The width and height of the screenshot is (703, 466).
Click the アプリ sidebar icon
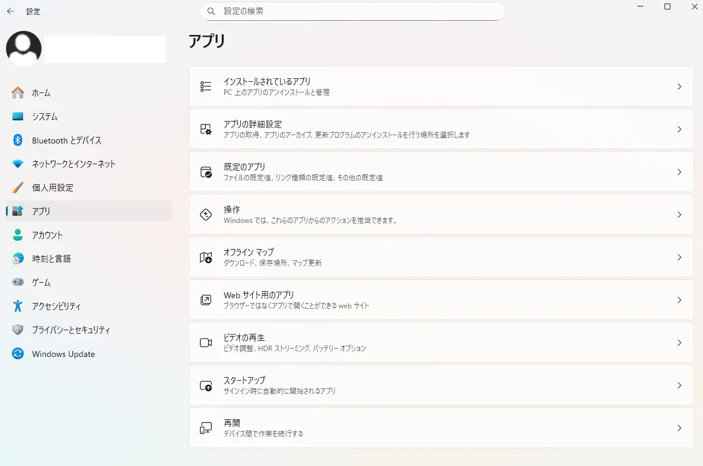[18, 211]
